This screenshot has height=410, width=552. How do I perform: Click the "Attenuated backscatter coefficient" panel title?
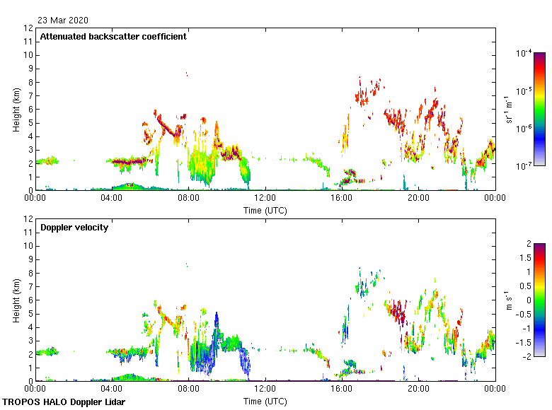[x=113, y=37]
